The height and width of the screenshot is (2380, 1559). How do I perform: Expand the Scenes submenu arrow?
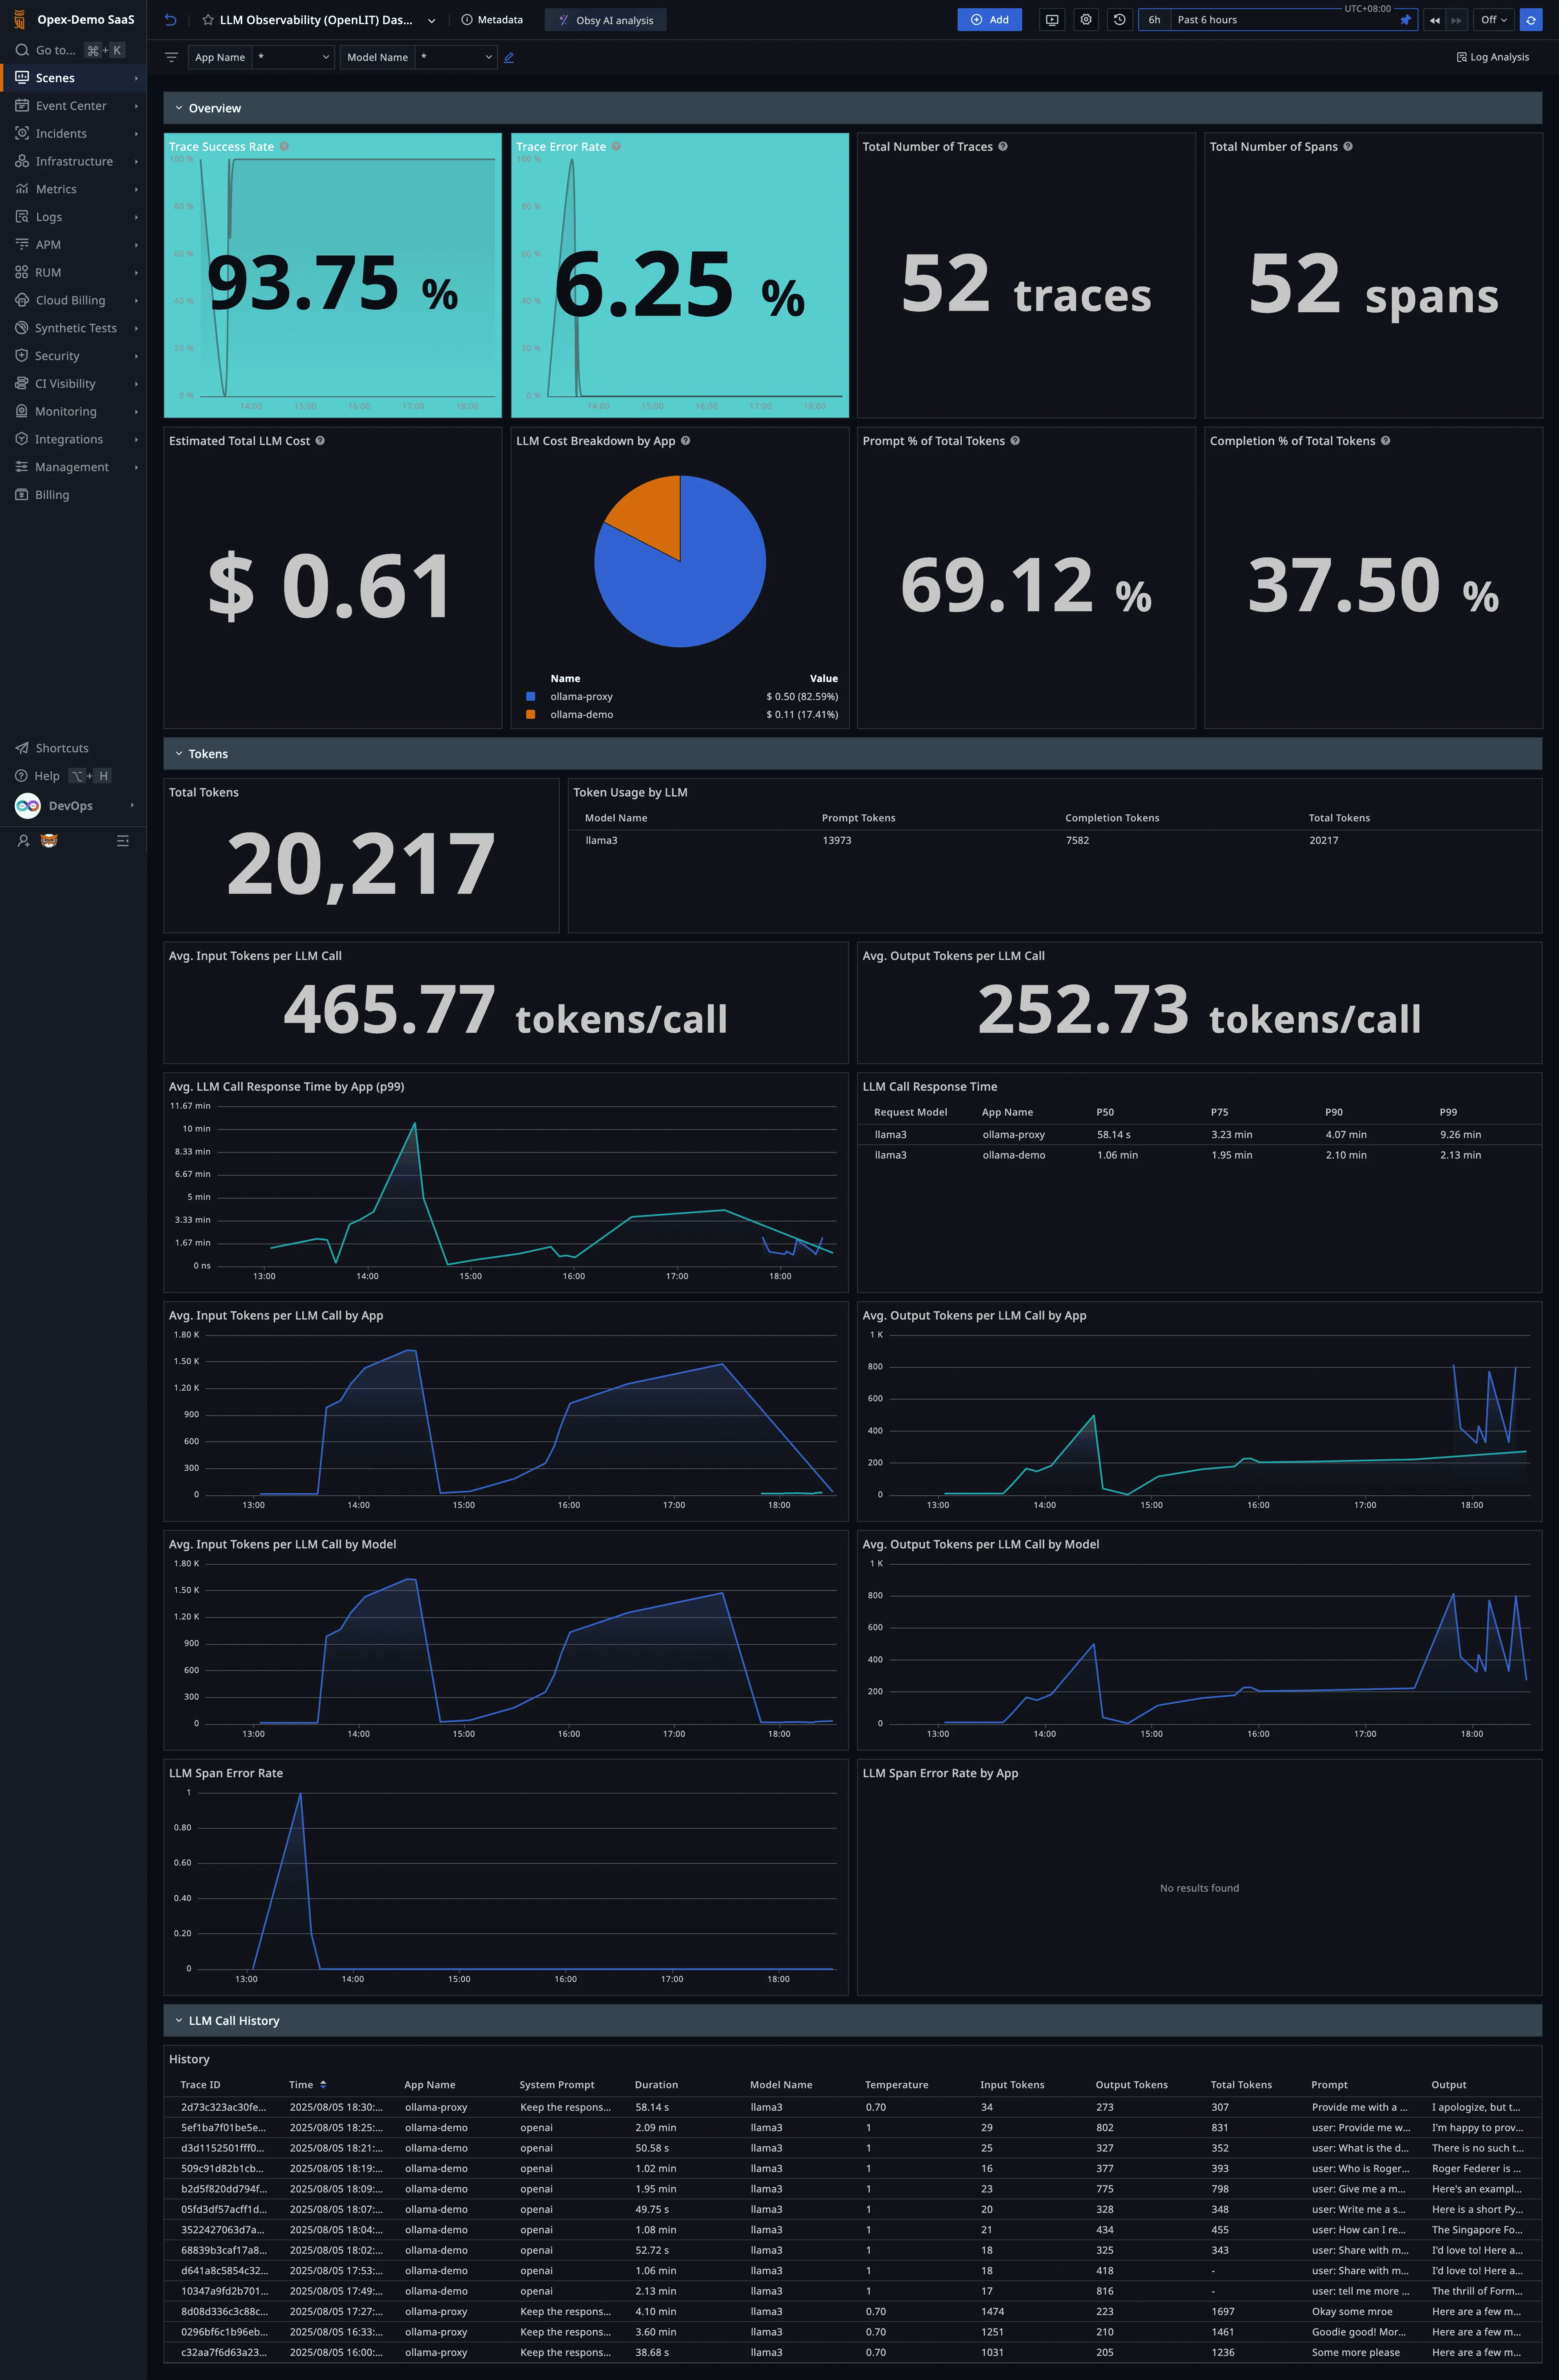click(136, 78)
